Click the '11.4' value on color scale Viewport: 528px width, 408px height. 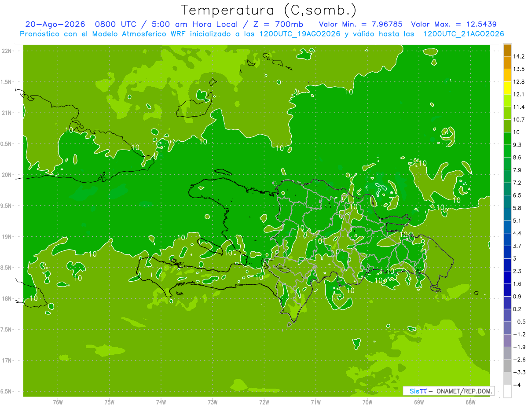(519, 107)
